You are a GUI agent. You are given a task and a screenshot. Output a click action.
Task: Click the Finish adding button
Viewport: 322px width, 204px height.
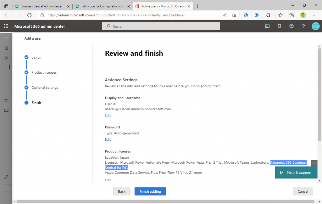pyautogui.click(x=150, y=191)
